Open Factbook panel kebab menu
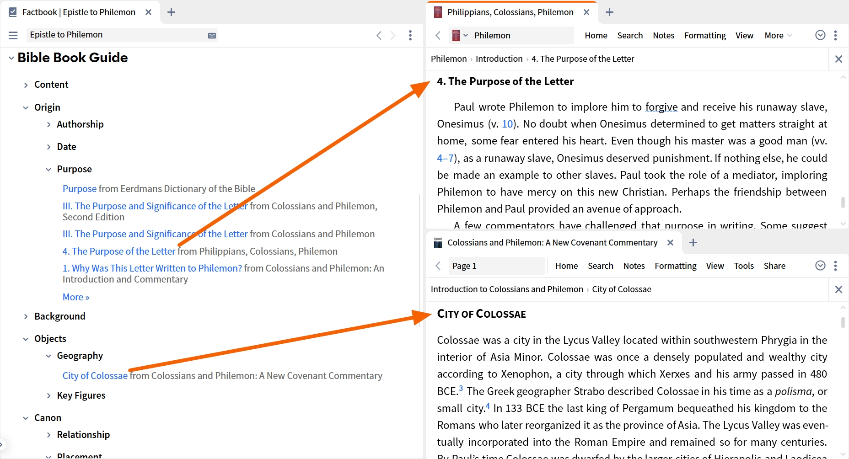Viewport: 849px width, 459px height. (410, 35)
